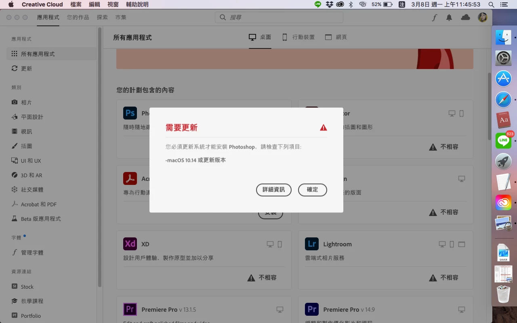Click the XD card incompatible warning icon
This screenshot has width=517, height=323.
point(251,278)
